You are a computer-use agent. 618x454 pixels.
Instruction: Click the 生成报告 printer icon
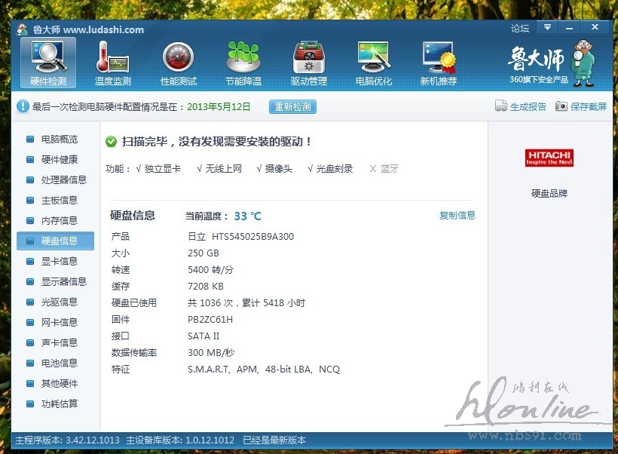[501, 106]
